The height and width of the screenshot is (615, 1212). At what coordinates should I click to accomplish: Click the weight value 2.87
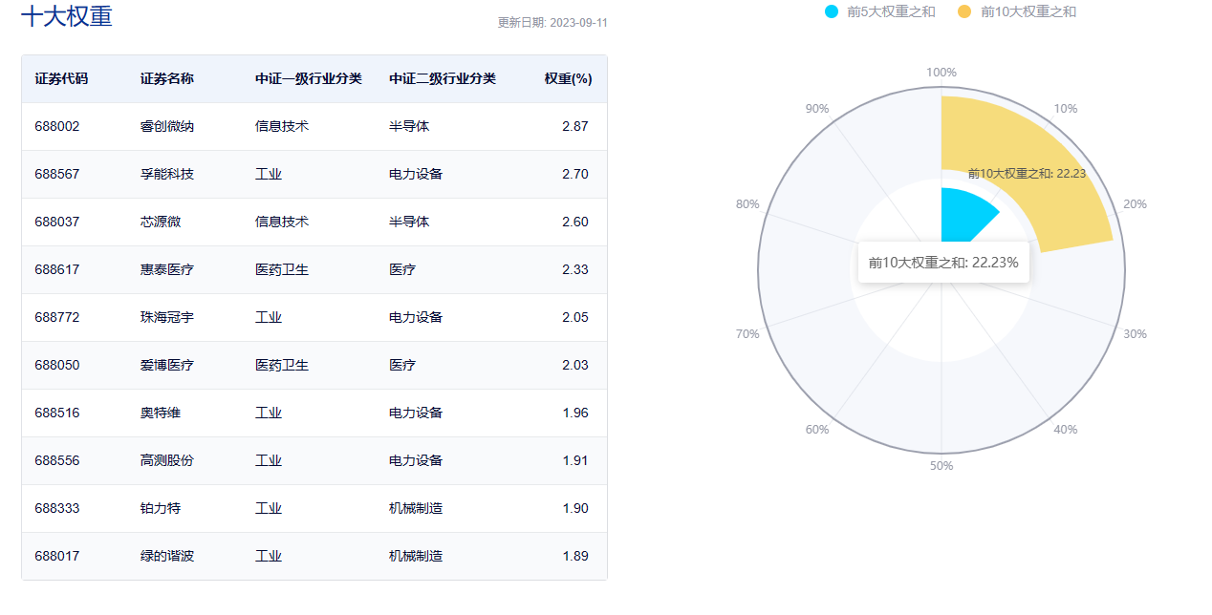pyautogui.click(x=575, y=126)
